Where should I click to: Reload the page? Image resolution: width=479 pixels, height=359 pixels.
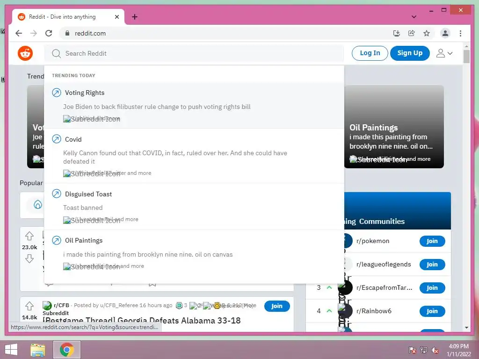click(x=49, y=33)
